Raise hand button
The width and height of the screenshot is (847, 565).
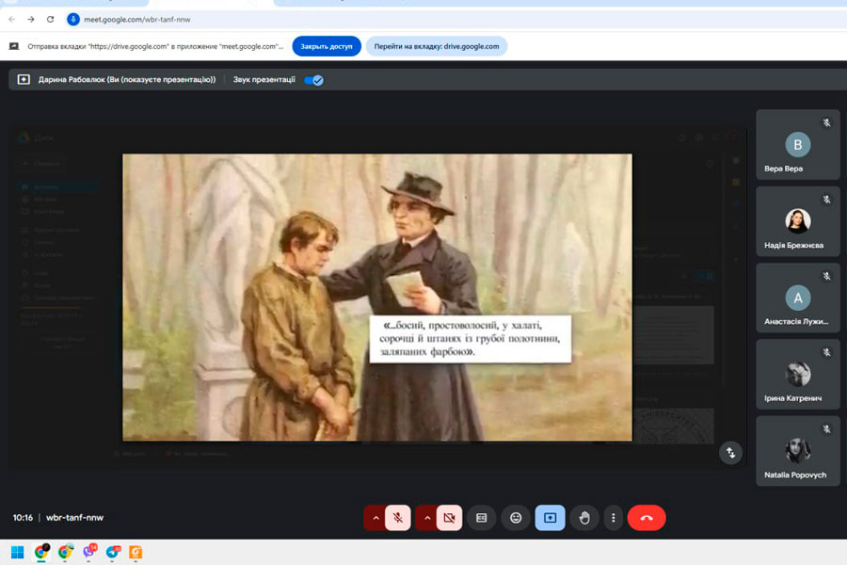[584, 518]
